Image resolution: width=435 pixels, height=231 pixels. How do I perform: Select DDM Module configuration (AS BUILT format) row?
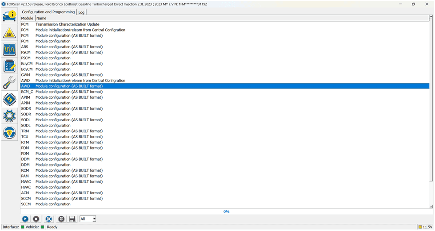225,159
